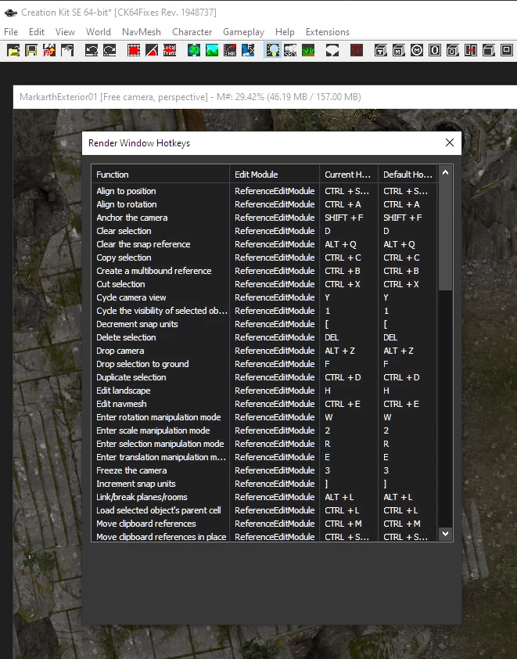Toggle the green grass toolbar icon
Viewport: 517px width, 659px height.
(308, 50)
